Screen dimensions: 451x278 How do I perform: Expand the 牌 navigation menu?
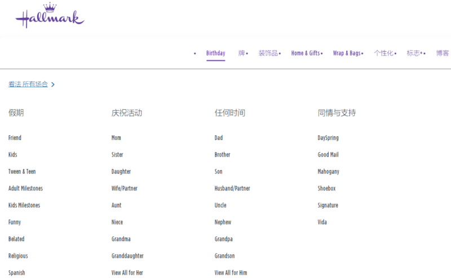241,53
